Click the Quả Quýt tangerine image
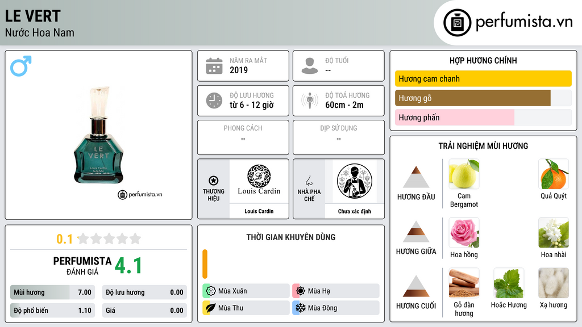This screenshot has height=327, width=582. [x=554, y=174]
